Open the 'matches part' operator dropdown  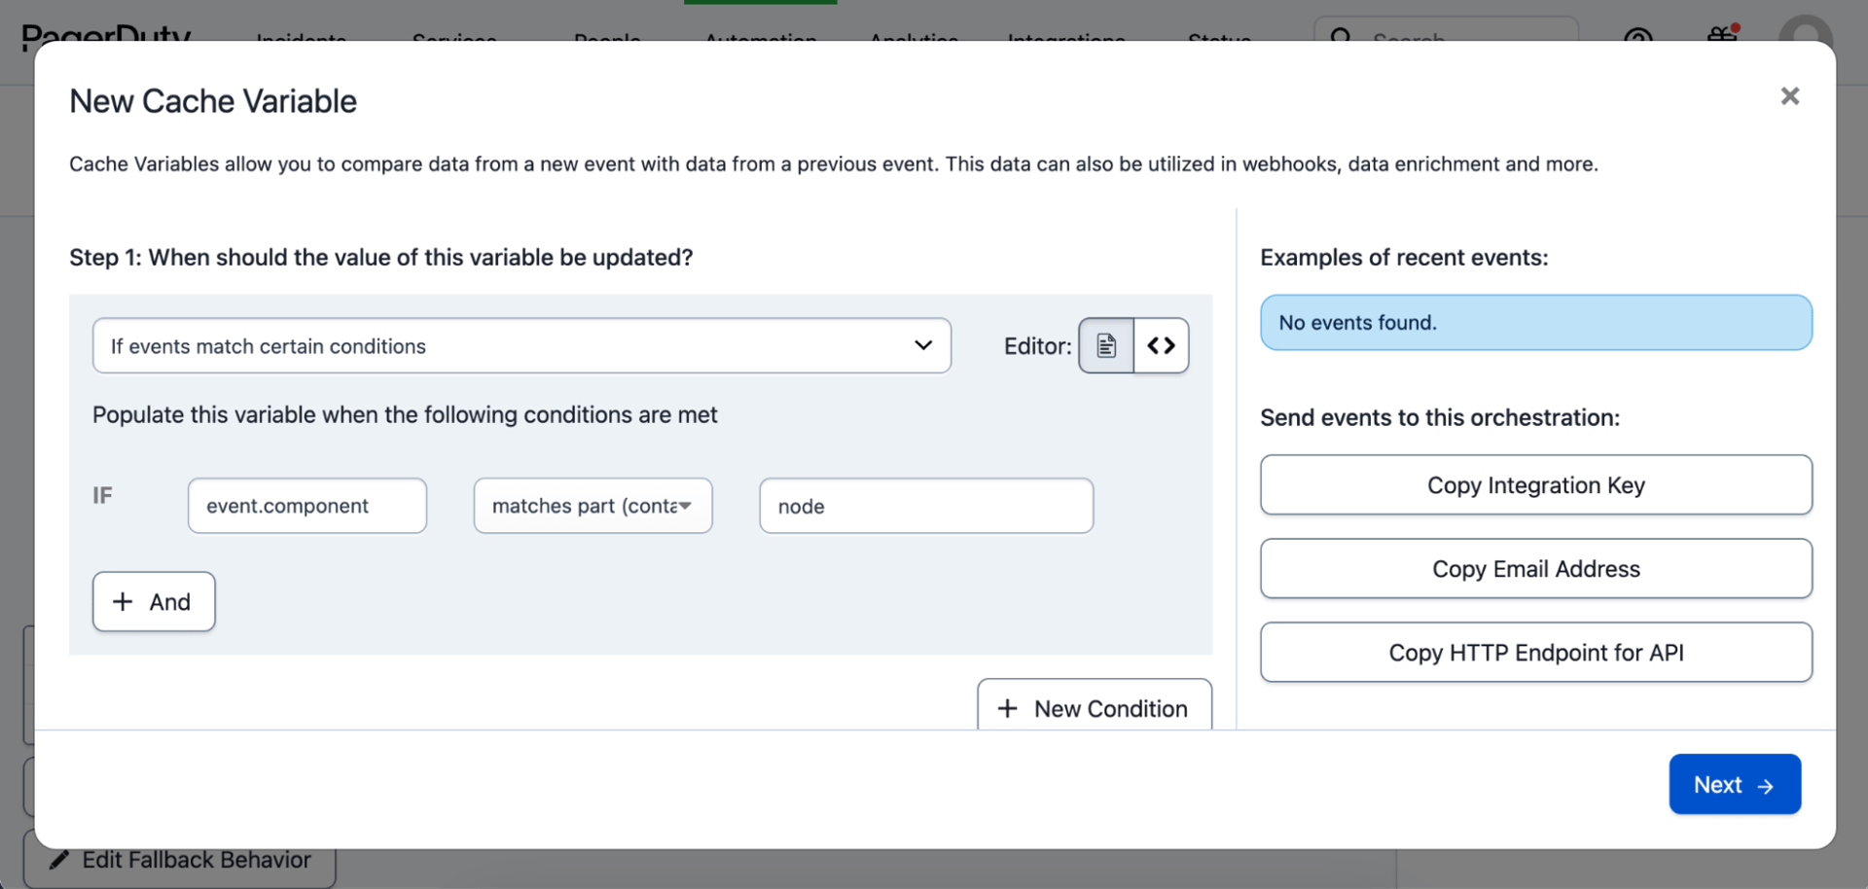[x=593, y=506]
